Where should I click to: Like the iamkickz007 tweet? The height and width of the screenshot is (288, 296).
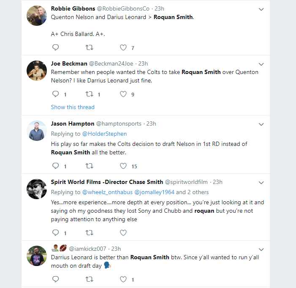tap(123, 279)
